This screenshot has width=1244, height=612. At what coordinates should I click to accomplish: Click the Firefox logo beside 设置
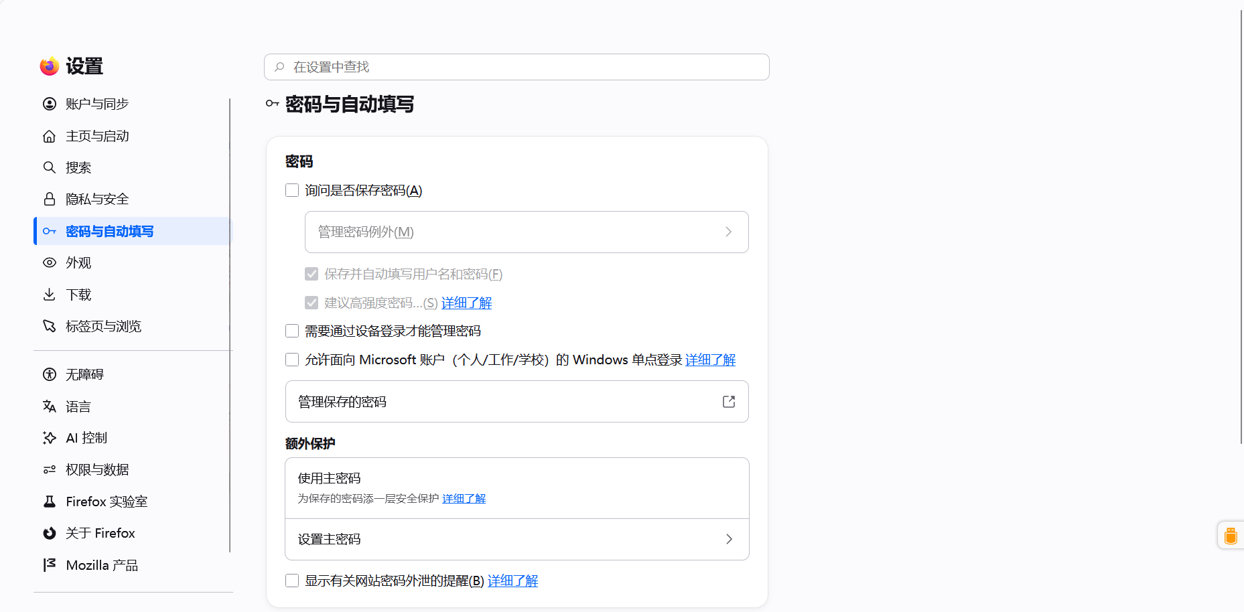(x=50, y=66)
